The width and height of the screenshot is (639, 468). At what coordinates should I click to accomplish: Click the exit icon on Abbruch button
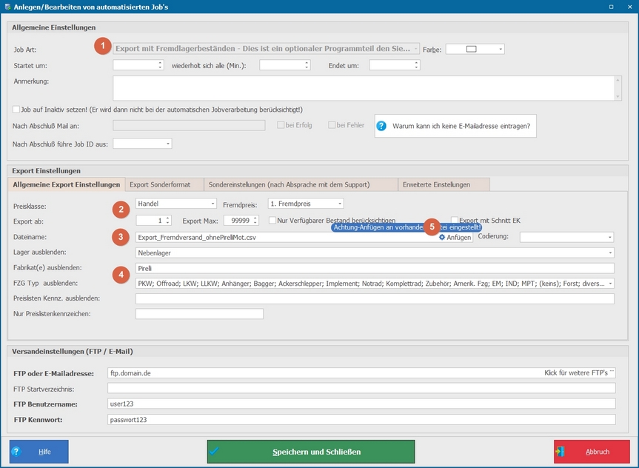click(x=560, y=452)
